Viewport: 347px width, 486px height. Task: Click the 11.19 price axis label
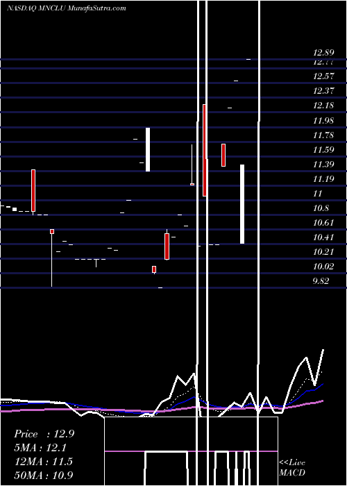323,179
